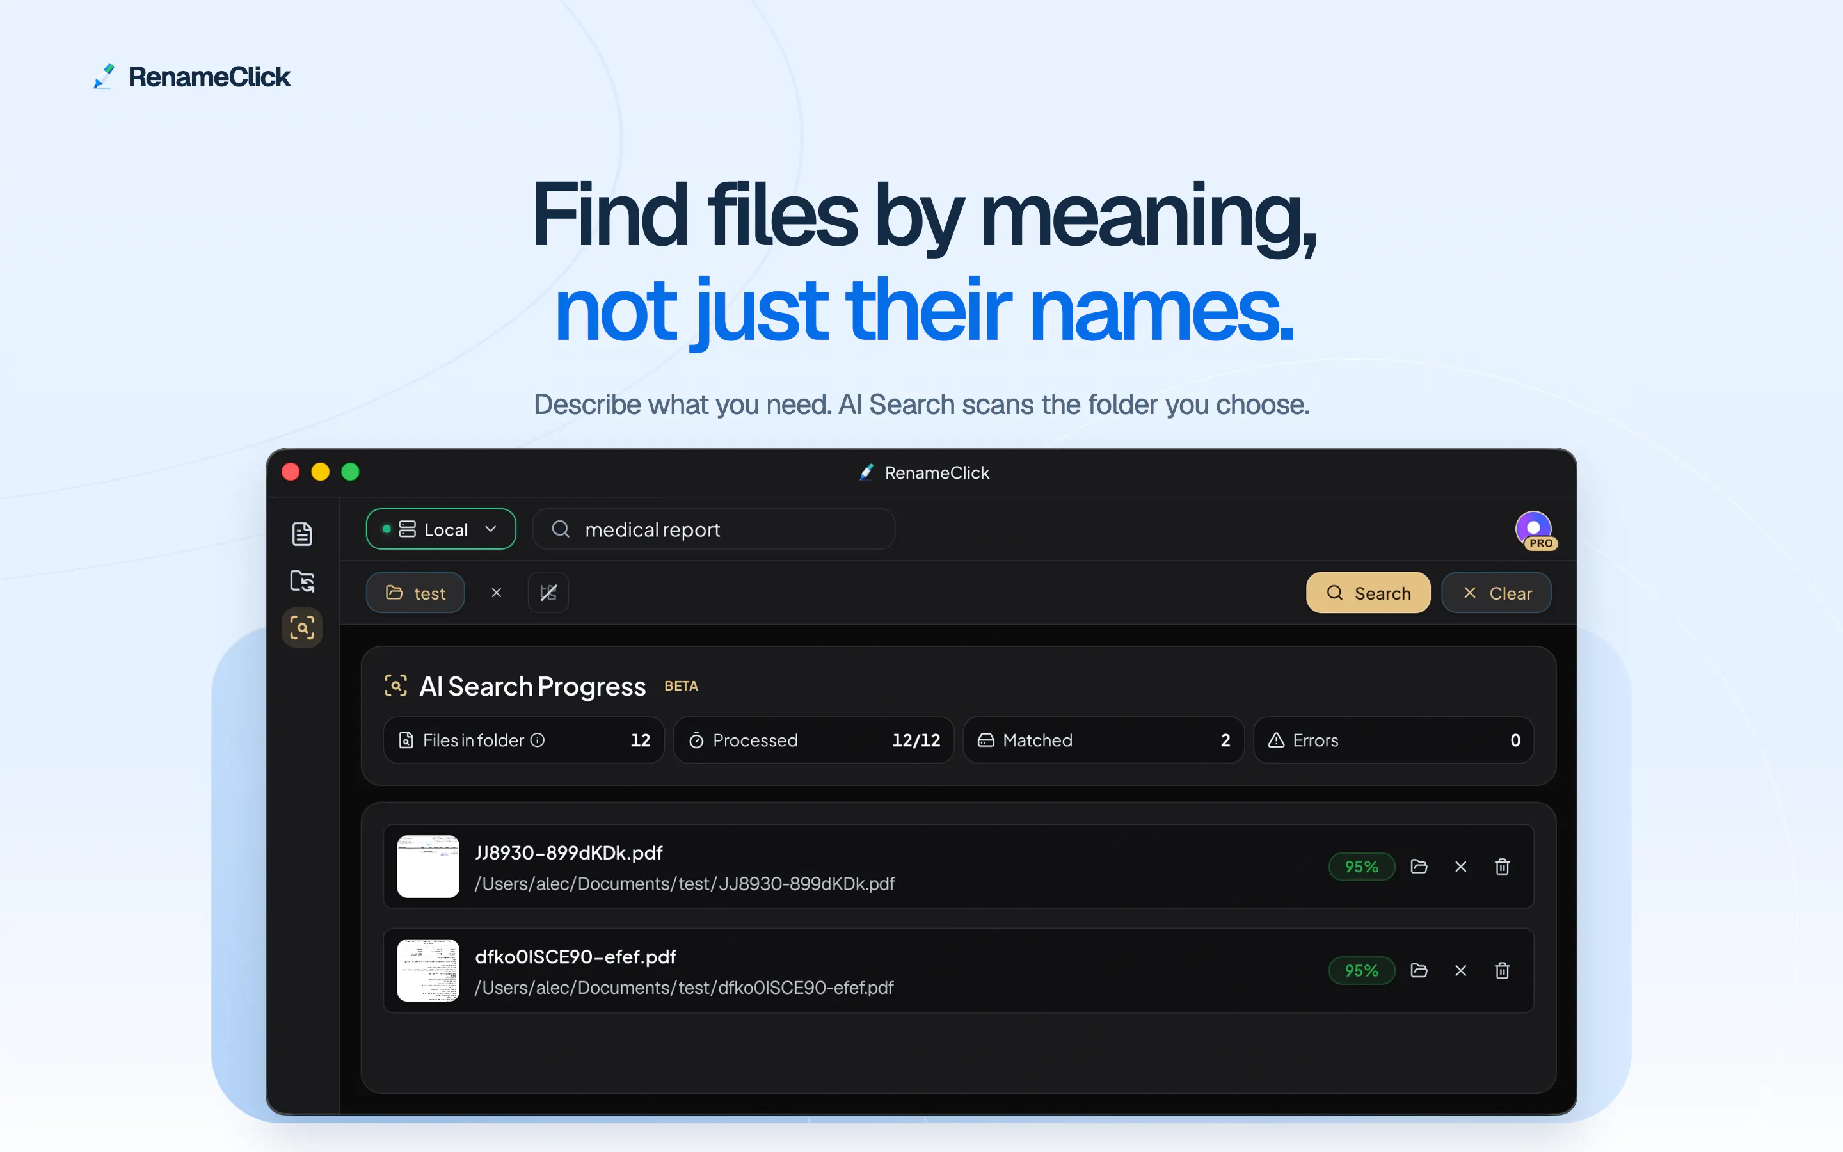Viewport: 1843px width, 1152px height.
Task: Click the yellow minimize window button
Action: tap(321, 472)
